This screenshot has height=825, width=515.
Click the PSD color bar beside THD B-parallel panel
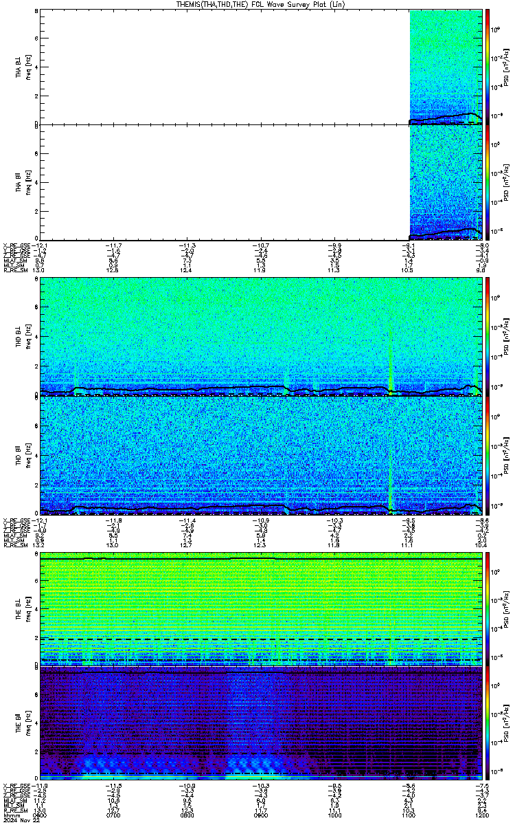pos(488,455)
